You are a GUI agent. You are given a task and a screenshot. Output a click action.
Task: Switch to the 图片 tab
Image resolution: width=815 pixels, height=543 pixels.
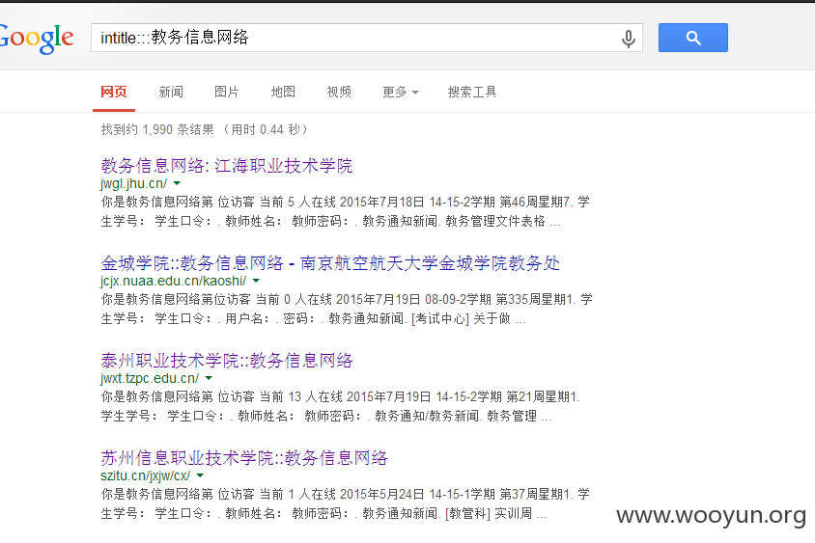[x=227, y=92]
